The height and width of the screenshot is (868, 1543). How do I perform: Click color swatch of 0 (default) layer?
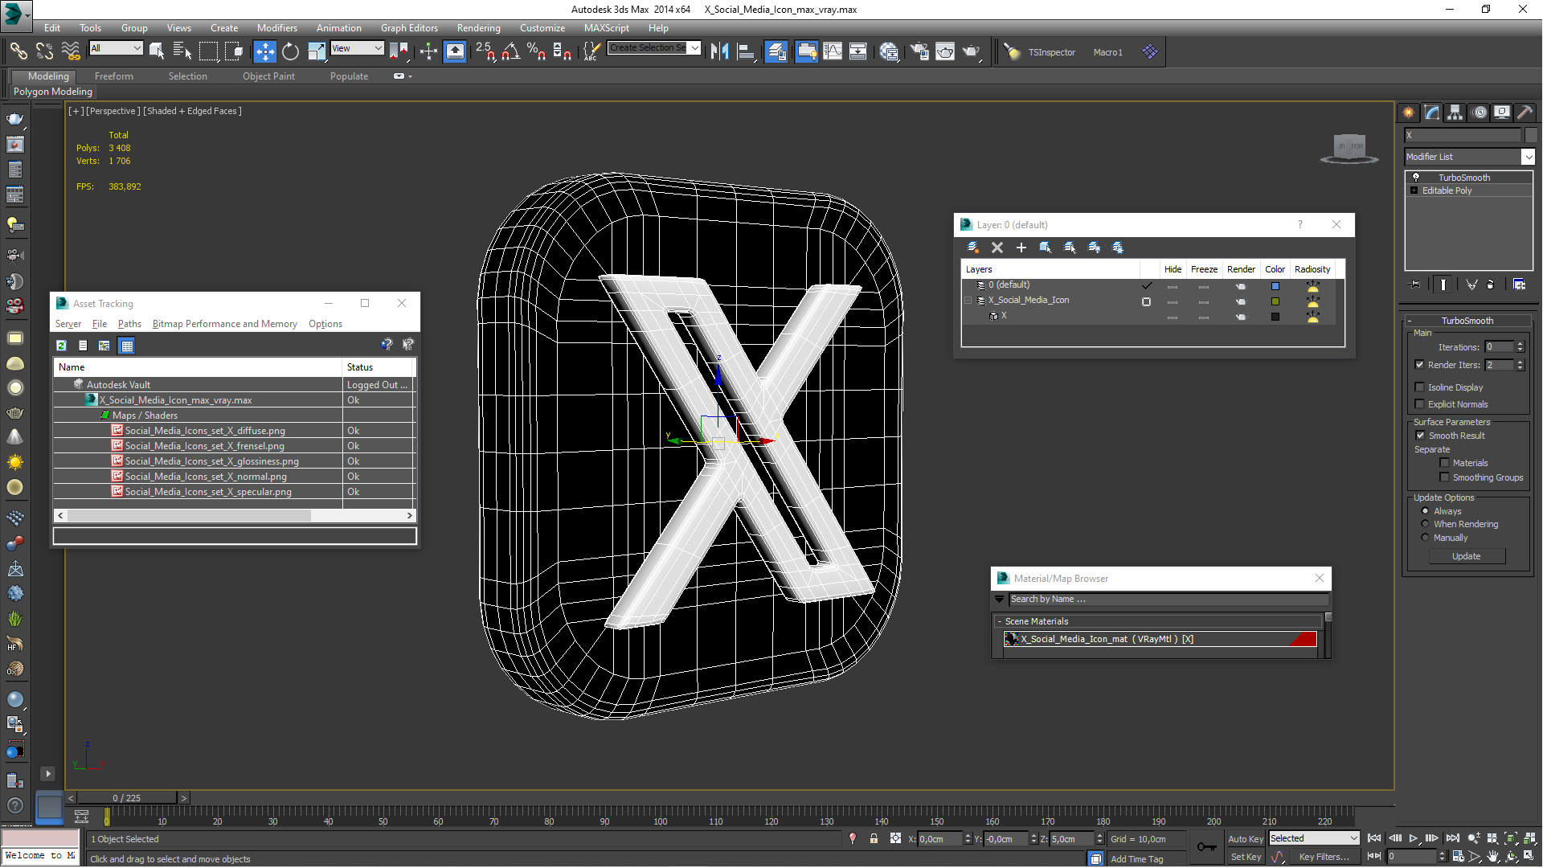pos(1275,286)
